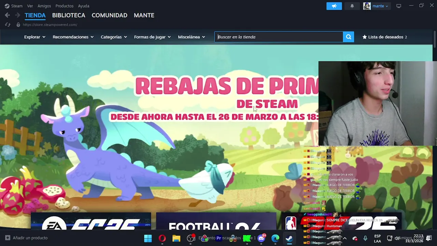Open the Ayuda menu

tap(84, 6)
